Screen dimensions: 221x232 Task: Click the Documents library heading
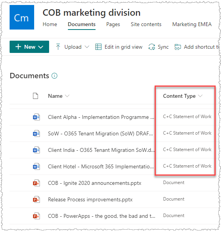click(29, 76)
